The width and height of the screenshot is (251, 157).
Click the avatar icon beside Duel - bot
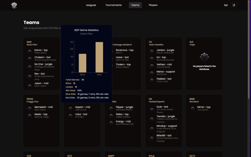[x=152, y=109]
